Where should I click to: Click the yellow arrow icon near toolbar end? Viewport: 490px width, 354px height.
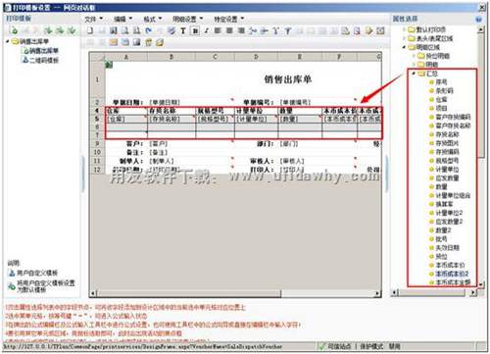(369, 31)
